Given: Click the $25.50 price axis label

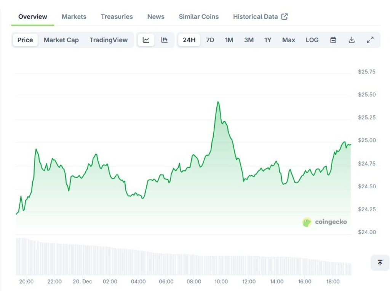Looking at the screenshot, I should (x=367, y=94).
